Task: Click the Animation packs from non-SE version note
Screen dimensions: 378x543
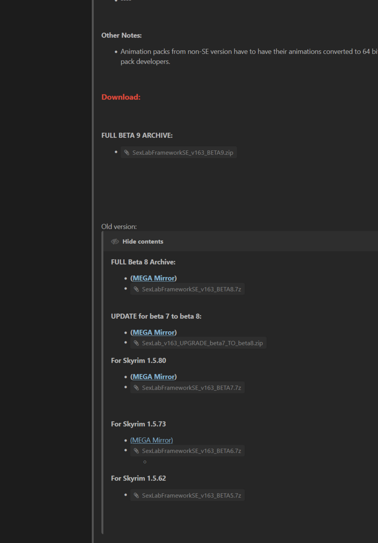Action: 249,56
